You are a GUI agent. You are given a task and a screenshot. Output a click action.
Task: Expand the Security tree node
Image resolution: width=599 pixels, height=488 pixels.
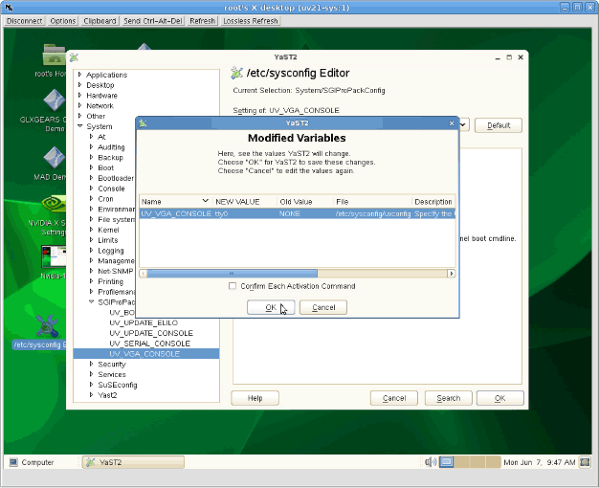pyautogui.click(x=91, y=364)
